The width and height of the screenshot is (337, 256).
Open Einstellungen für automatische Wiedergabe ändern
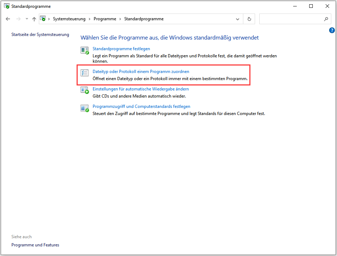point(141,89)
